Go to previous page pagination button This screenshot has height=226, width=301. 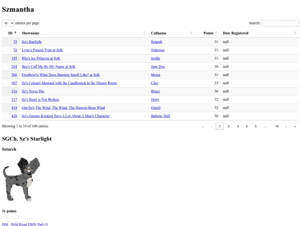211,127
